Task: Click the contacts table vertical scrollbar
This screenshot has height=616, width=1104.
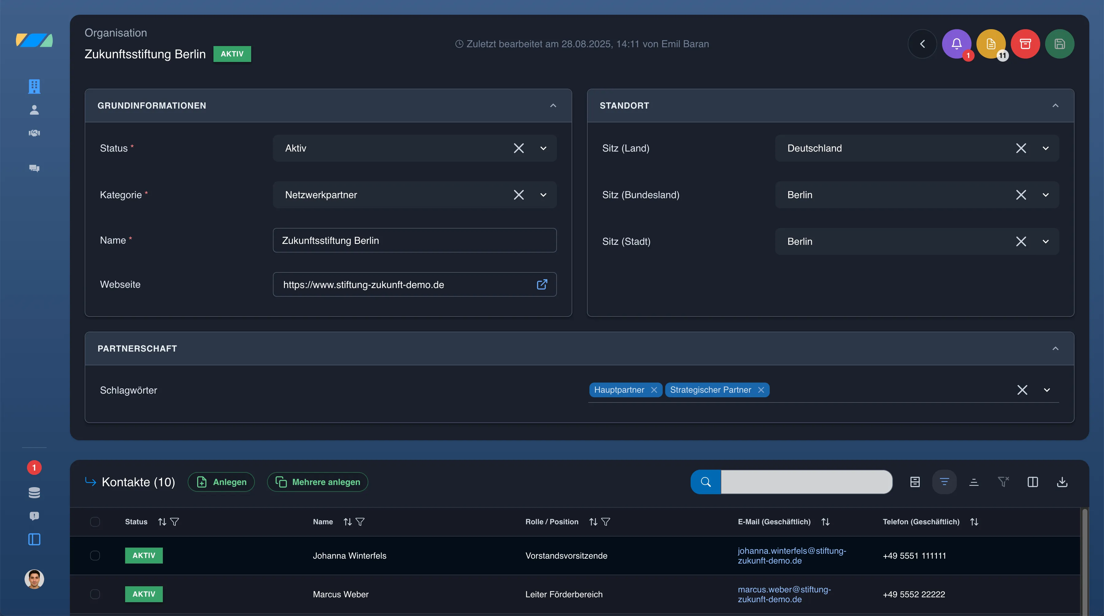Action: pyautogui.click(x=1084, y=562)
